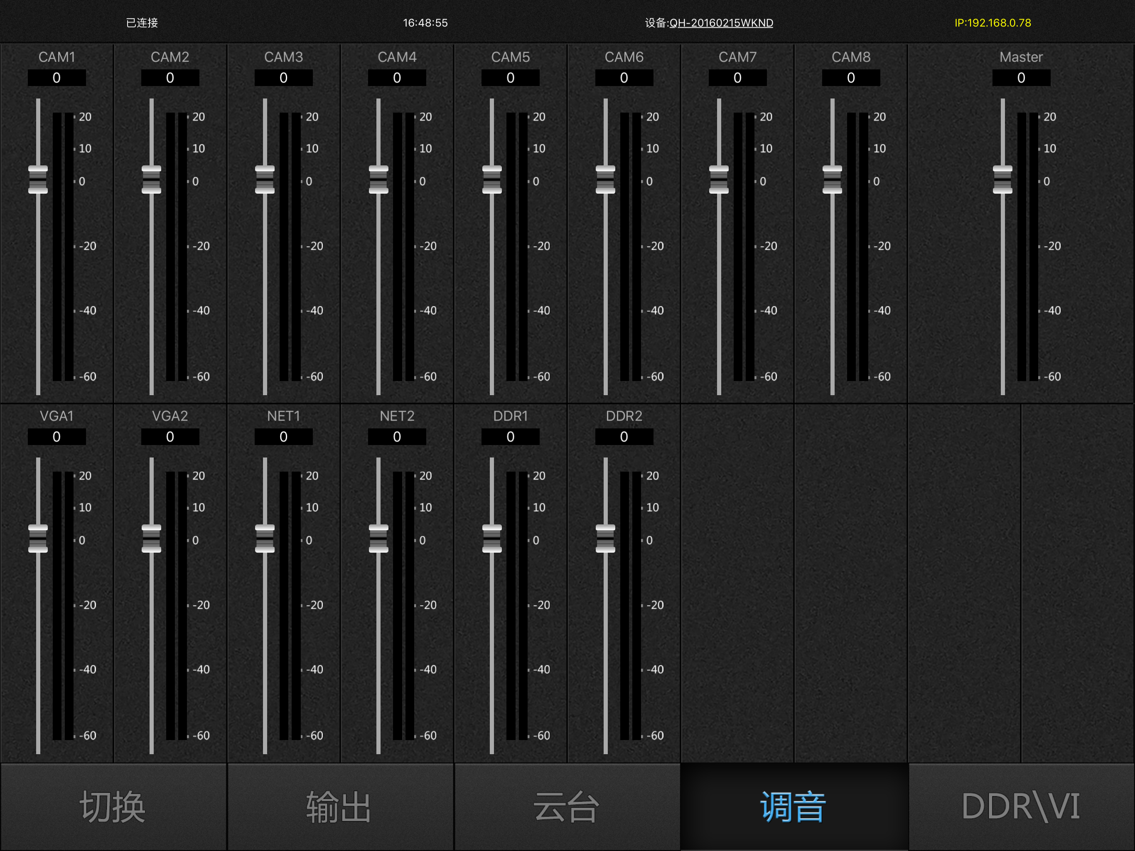Click the NET2 gain value box
This screenshot has height=851, width=1135.
(397, 437)
